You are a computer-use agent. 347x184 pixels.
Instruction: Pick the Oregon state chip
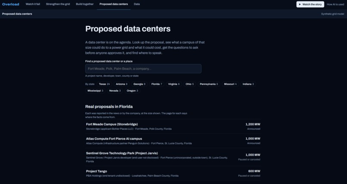pos(132,91)
